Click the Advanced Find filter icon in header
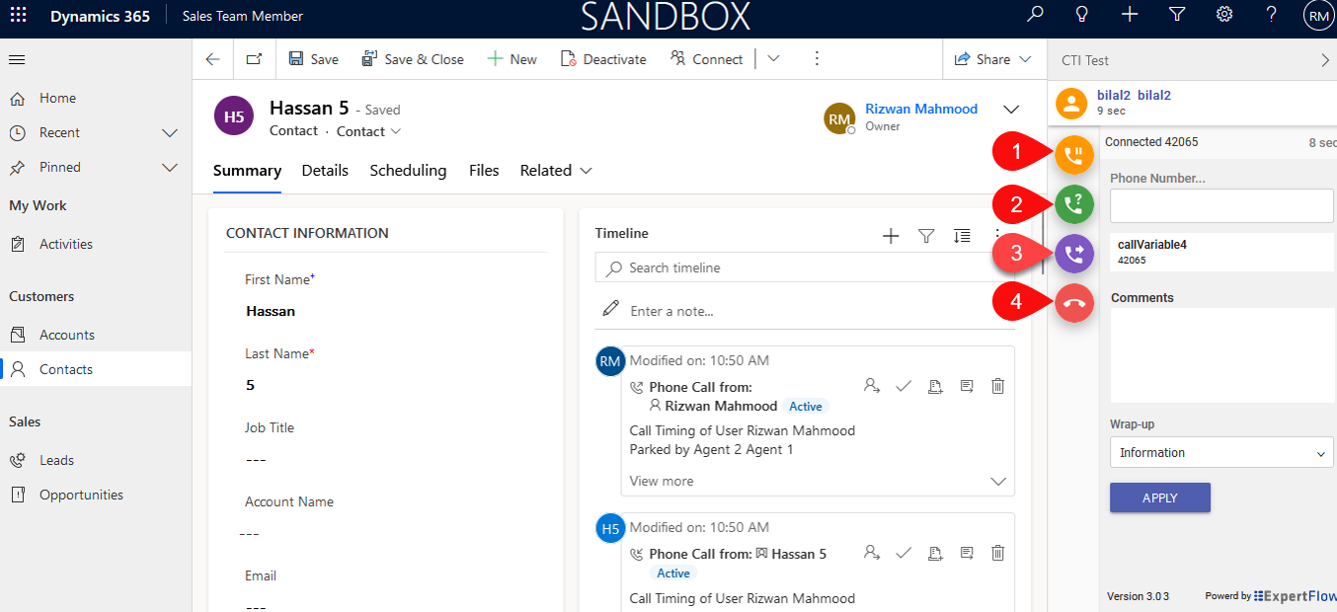The width and height of the screenshot is (1337, 612). pos(1177,15)
